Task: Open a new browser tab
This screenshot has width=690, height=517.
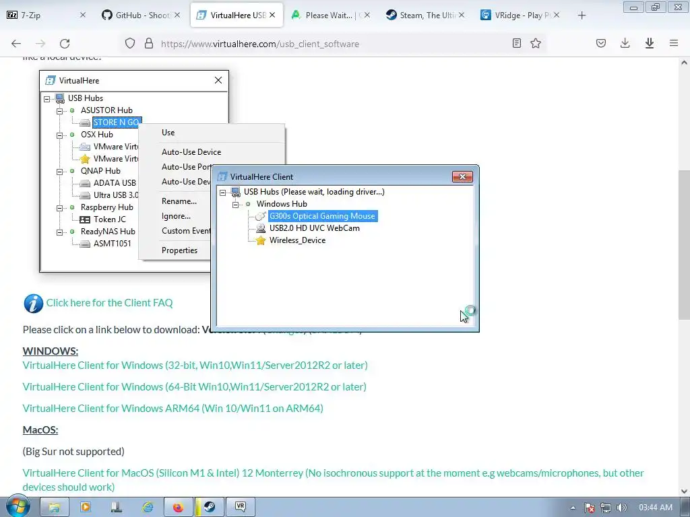Action: (582, 15)
